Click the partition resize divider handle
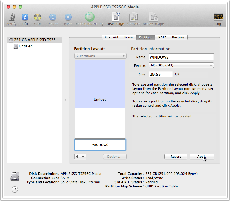230x201 pixels. (100, 139)
